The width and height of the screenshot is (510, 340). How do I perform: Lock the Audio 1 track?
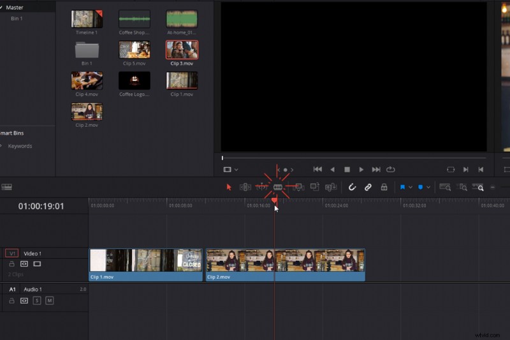pyautogui.click(x=11, y=300)
